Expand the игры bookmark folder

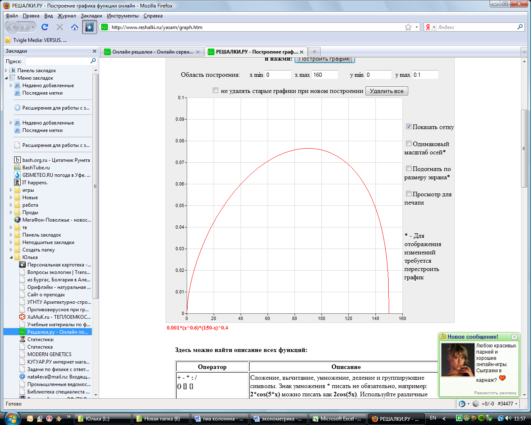pos(11,190)
